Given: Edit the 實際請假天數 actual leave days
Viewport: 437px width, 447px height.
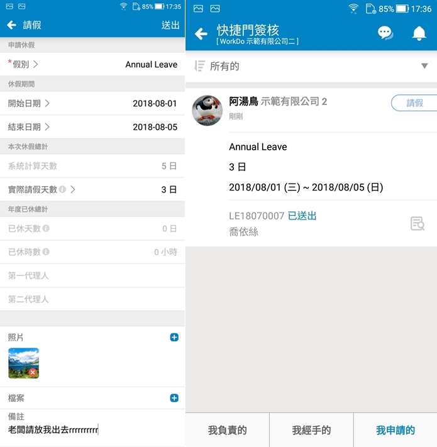Looking at the screenshot, I should coord(92,190).
